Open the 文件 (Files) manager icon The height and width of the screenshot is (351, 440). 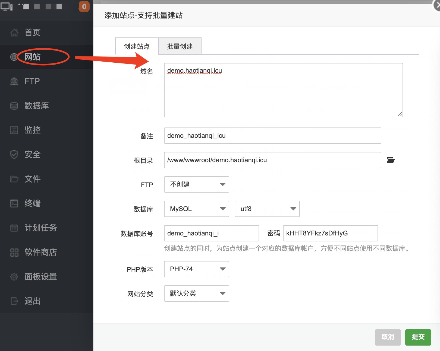tap(14, 179)
